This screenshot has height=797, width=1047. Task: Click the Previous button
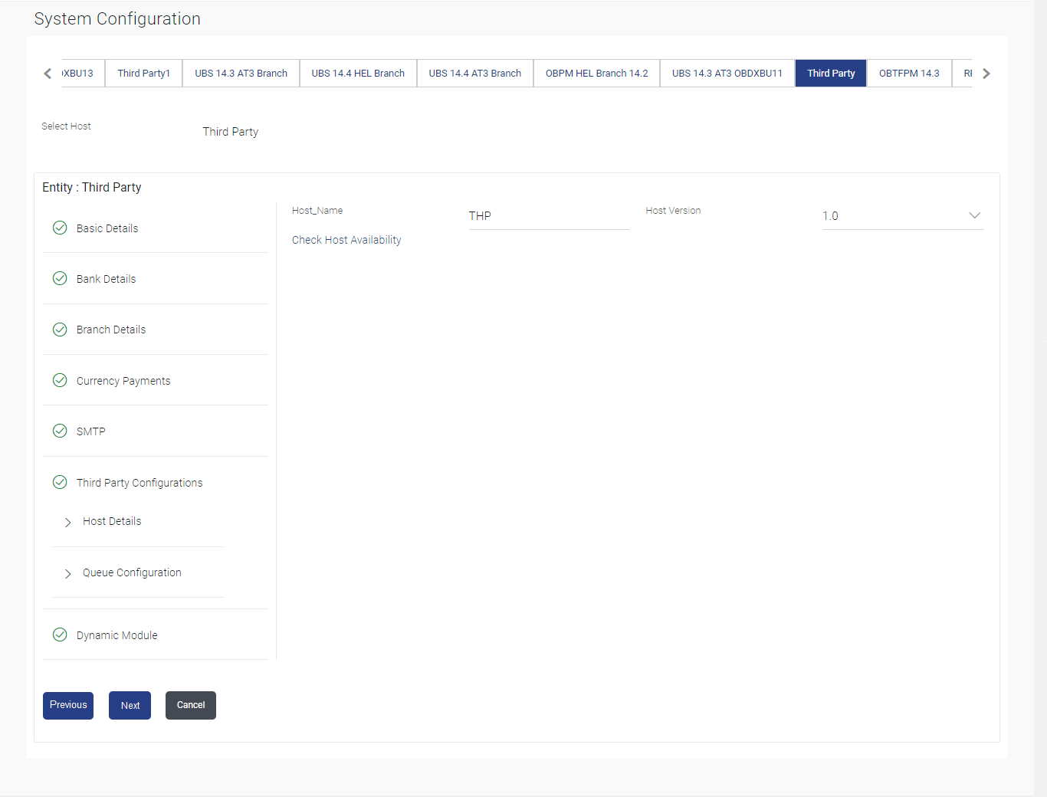coord(68,705)
